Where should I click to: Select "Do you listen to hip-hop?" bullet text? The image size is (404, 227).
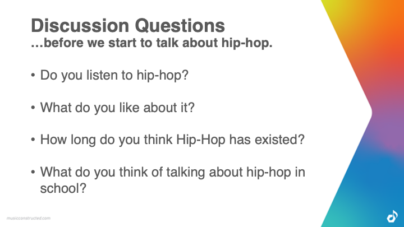[114, 75]
